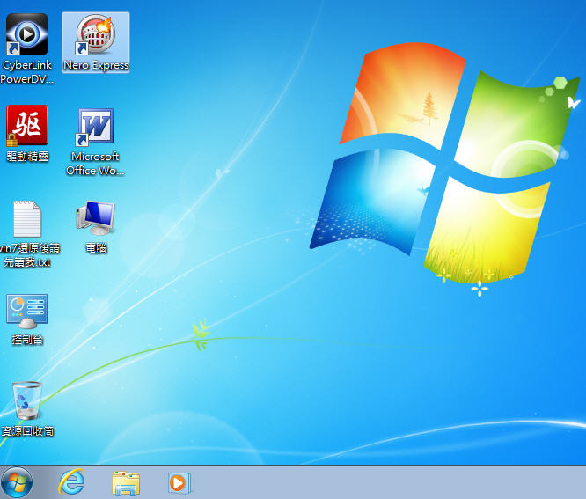Open the Windows Start menu orb
586x499 pixels.
point(17,482)
